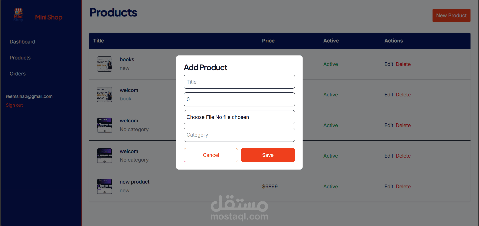
Task: Click the New Product button
Action: [x=451, y=15]
